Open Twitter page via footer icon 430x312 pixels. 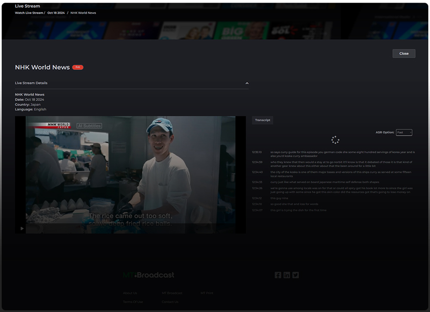[295, 275]
